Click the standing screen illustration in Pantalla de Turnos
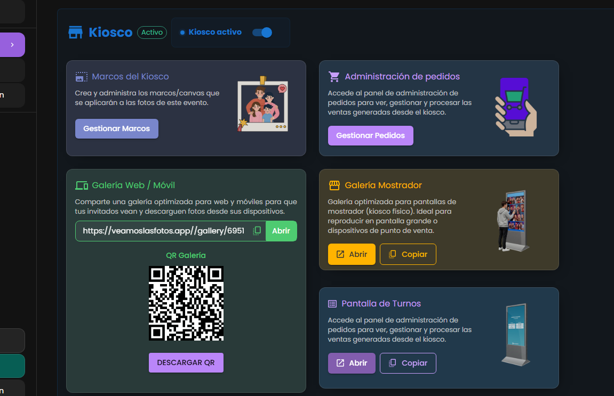The height and width of the screenshot is (396, 614). 516,335
